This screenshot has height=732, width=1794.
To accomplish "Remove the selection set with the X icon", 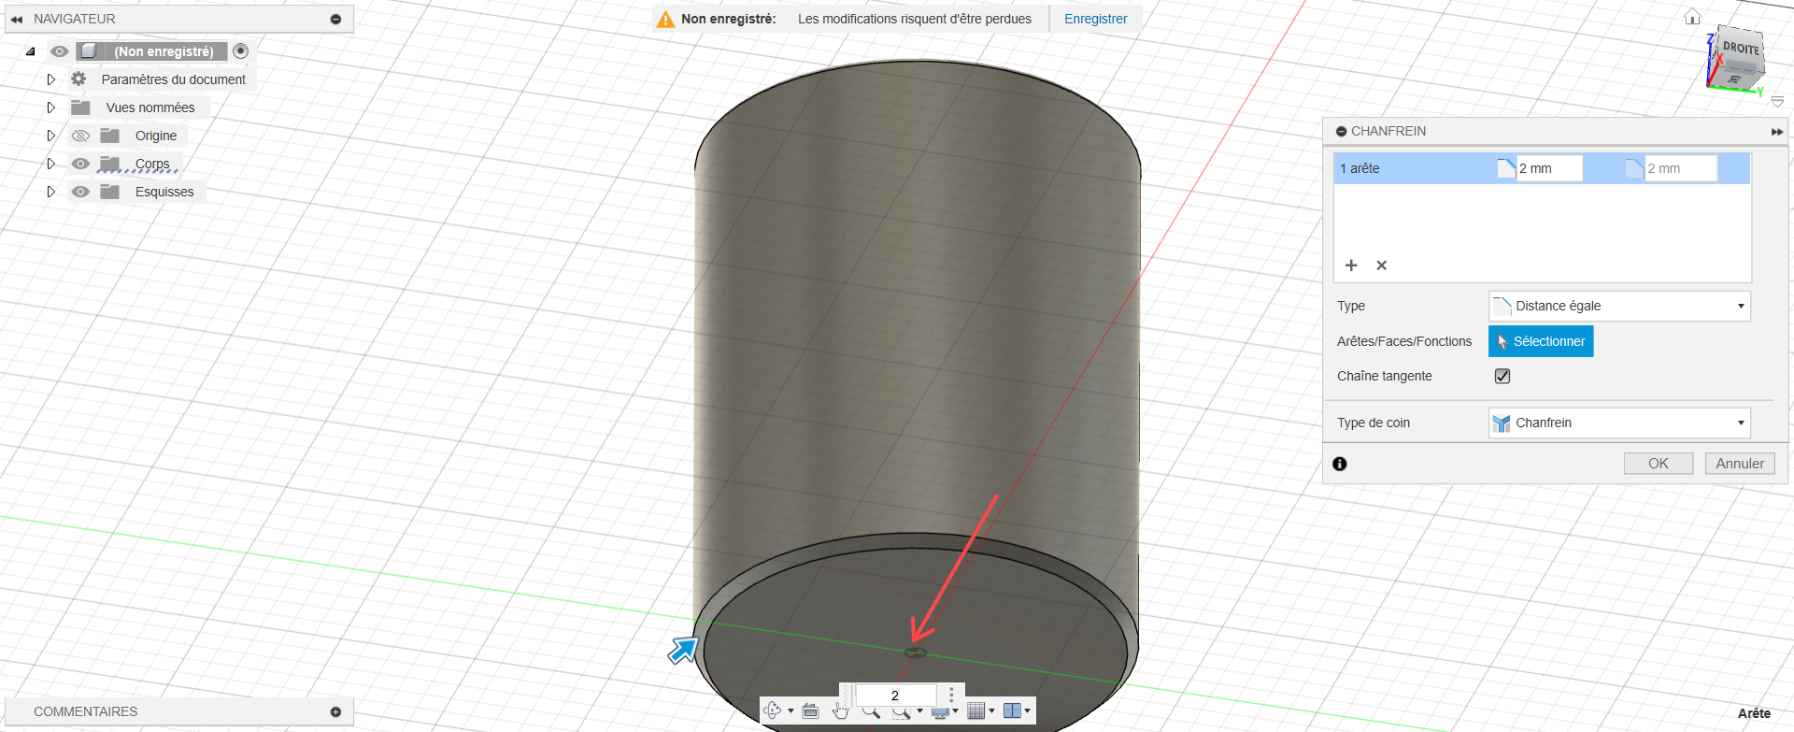I will [x=1381, y=266].
